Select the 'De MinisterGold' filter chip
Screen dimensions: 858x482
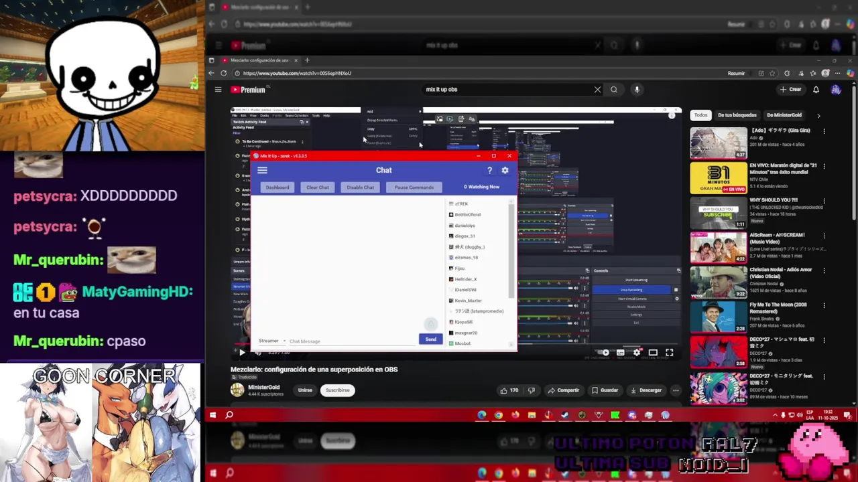tap(784, 115)
